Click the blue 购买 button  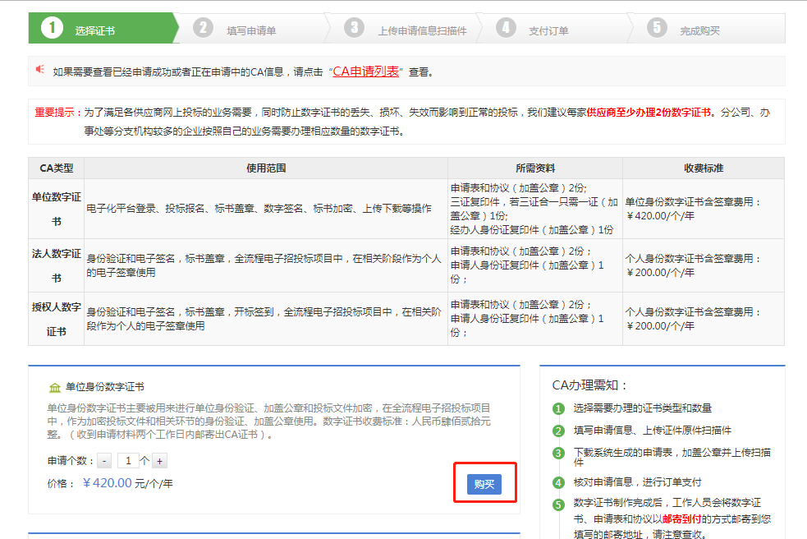pyautogui.click(x=484, y=484)
